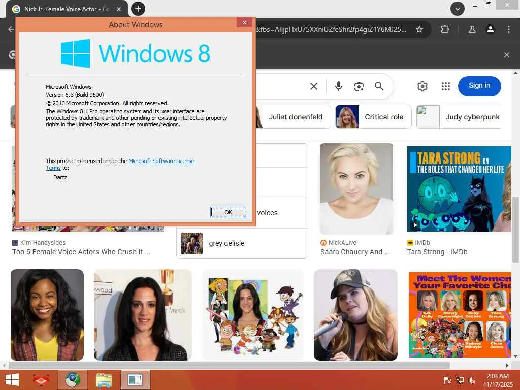Switch to Chrome on the taskbar
The height and width of the screenshot is (390, 520).
(x=73, y=380)
